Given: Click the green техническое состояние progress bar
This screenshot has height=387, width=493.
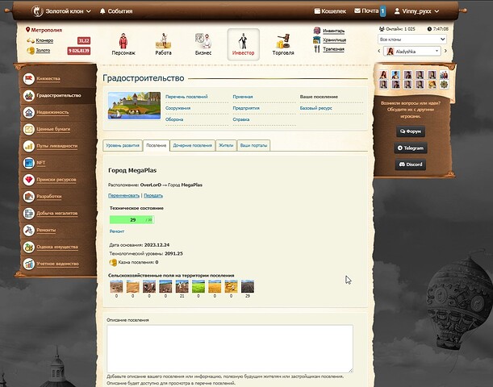Looking at the screenshot, I should [132, 219].
